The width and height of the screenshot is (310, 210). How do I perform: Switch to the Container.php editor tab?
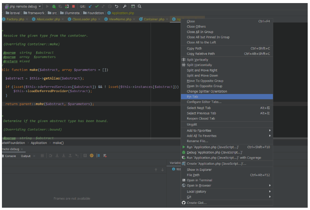tap(154, 19)
